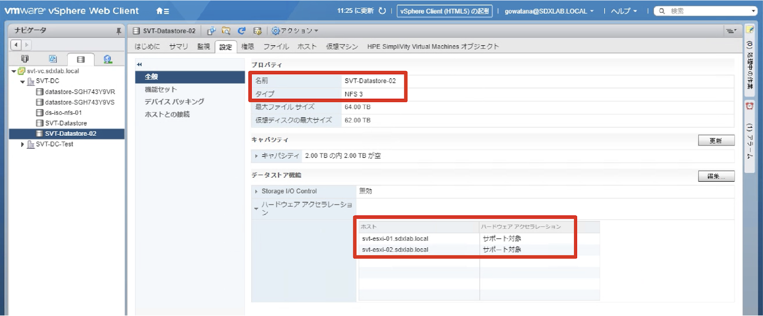This screenshot has width=763, height=316.
Task: Open the vSphere home menu icon
Action: pos(162,11)
